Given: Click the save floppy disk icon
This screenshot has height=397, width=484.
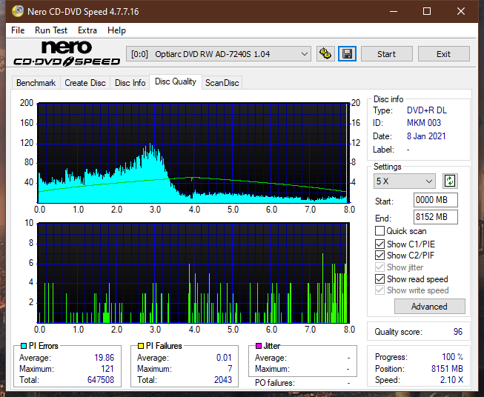Looking at the screenshot, I should (x=347, y=54).
